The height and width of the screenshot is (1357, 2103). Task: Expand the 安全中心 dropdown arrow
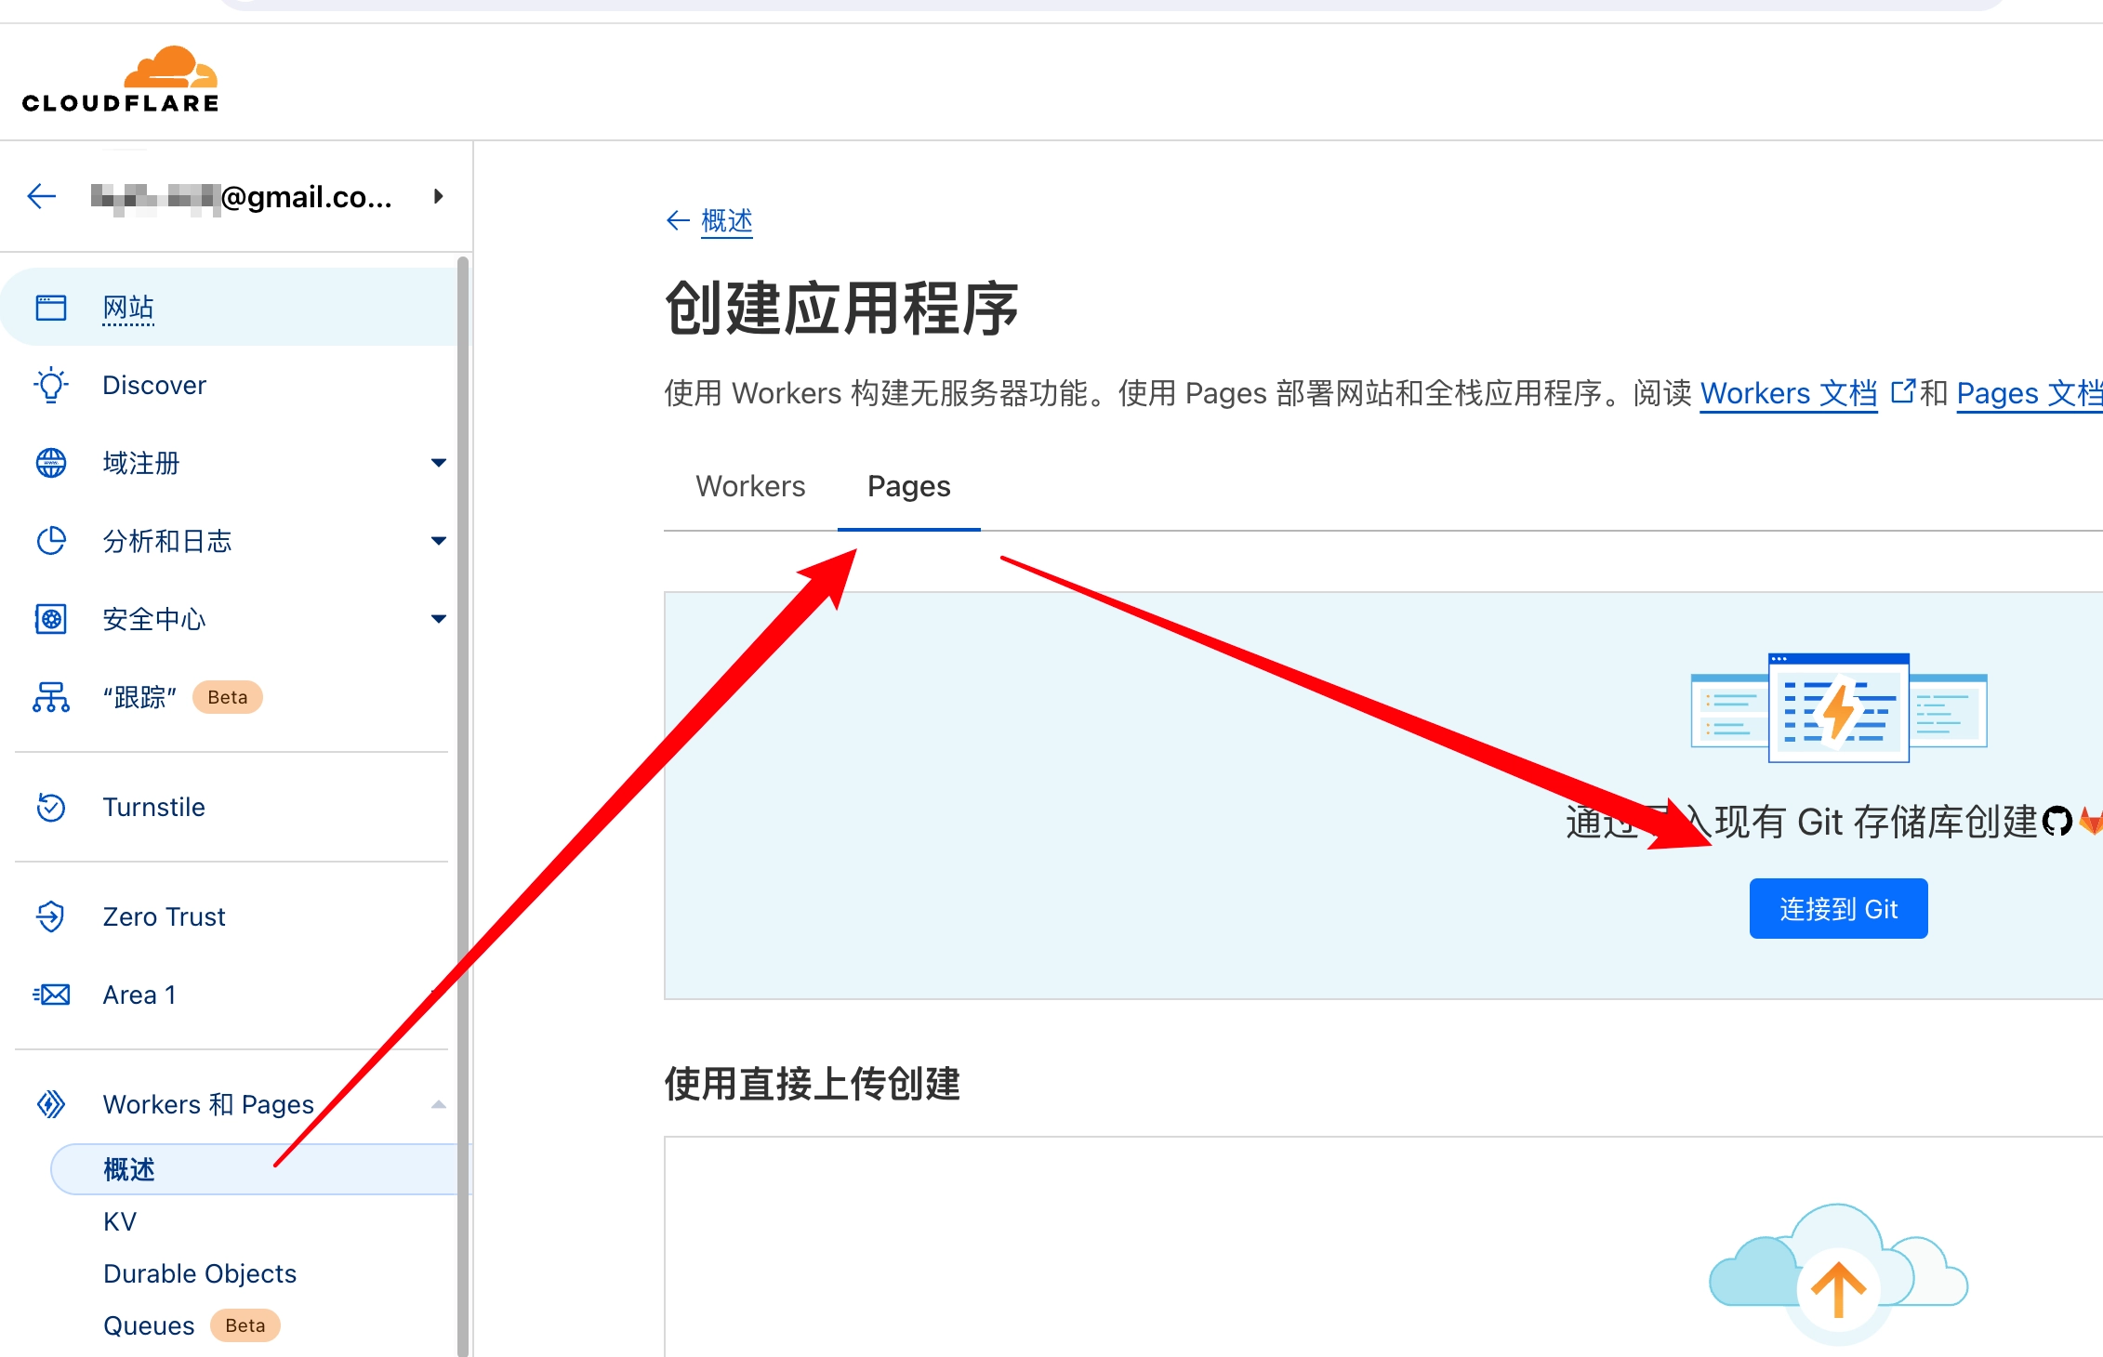pos(439,619)
